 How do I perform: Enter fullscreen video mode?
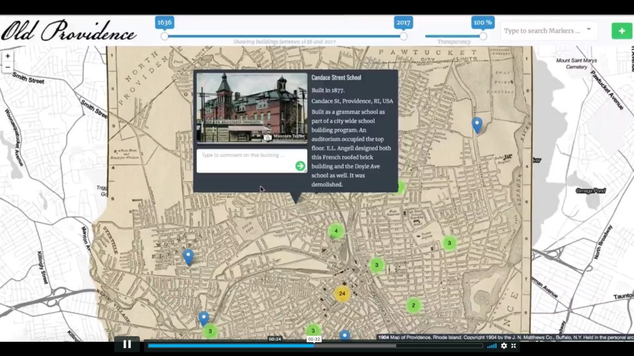coord(514,345)
